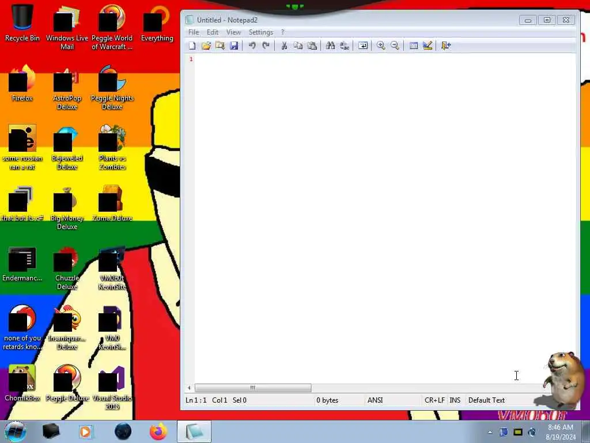Viewport: 590px width, 443px height.
Task: Select the Visual Studio 2015 desktop icon
Action: [112, 387]
